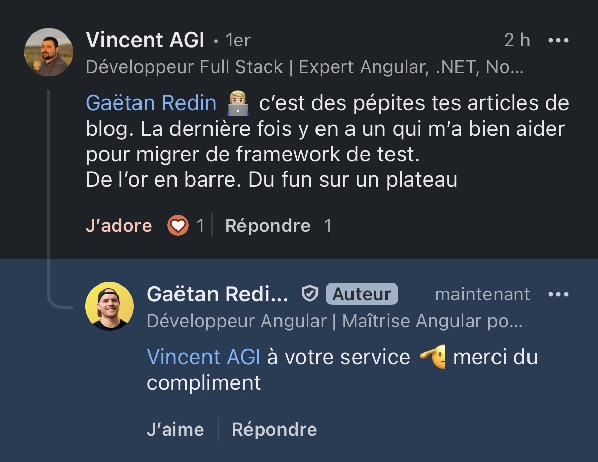Screen dimensions: 598x462
Task: Open Vincent AGI's profile via the mention link
Action: 203,357
